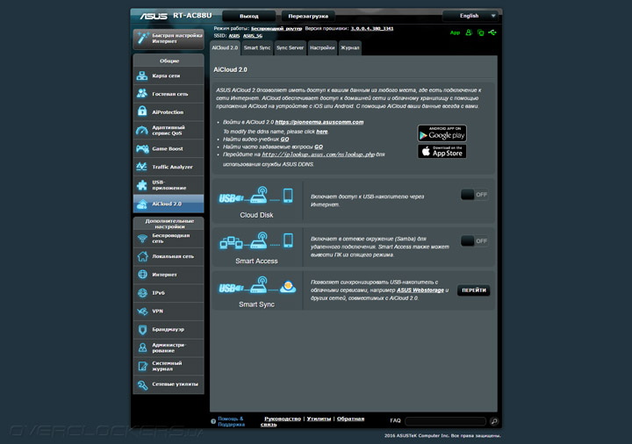Toggle the Smart Access OFF switch
Viewport: 632px width, 444px height.
point(474,241)
